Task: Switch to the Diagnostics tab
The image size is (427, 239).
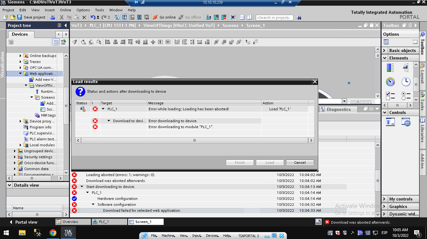Action: pyautogui.click(x=339, y=109)
